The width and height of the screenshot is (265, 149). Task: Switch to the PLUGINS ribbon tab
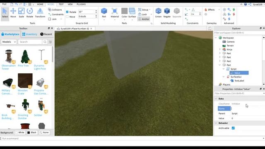81,4
